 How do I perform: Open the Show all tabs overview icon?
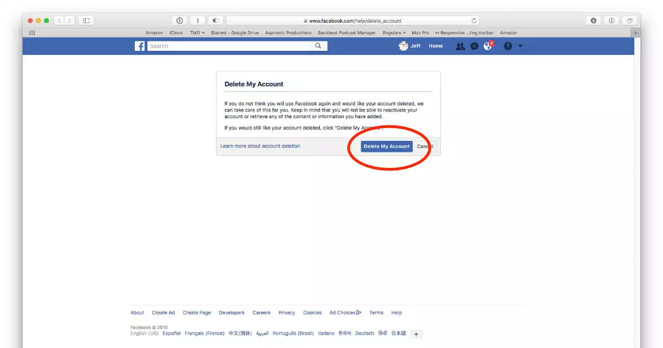(x=629, y=20)
